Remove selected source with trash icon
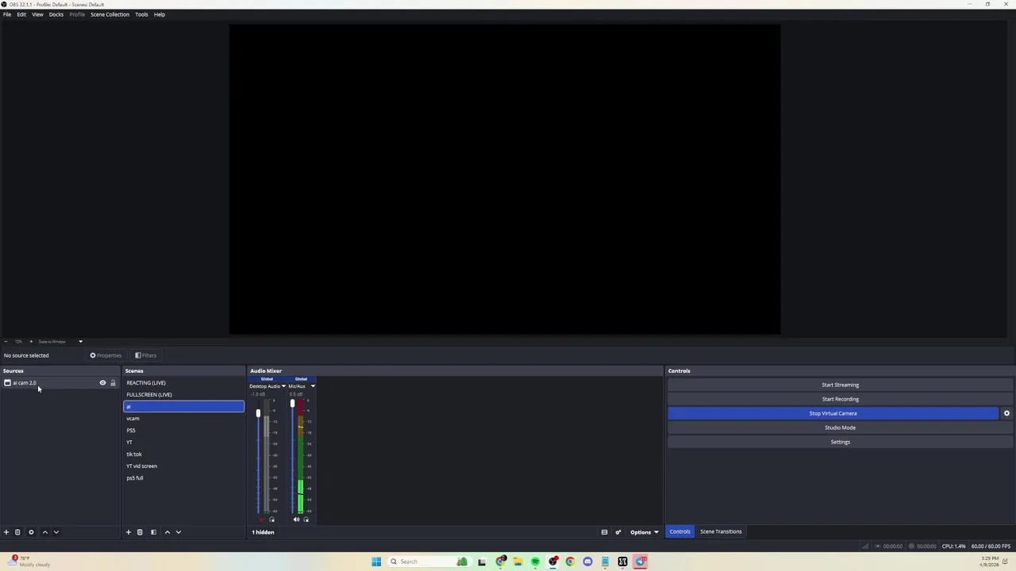Viewport: 1016px width, 571px height. pos(17,532)
